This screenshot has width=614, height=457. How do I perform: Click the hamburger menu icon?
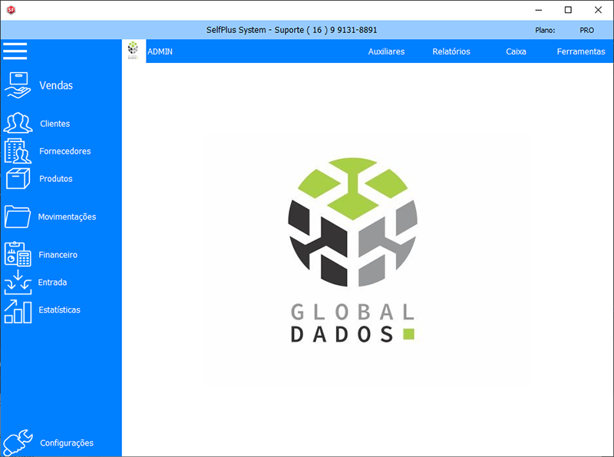tap(15, 51)
